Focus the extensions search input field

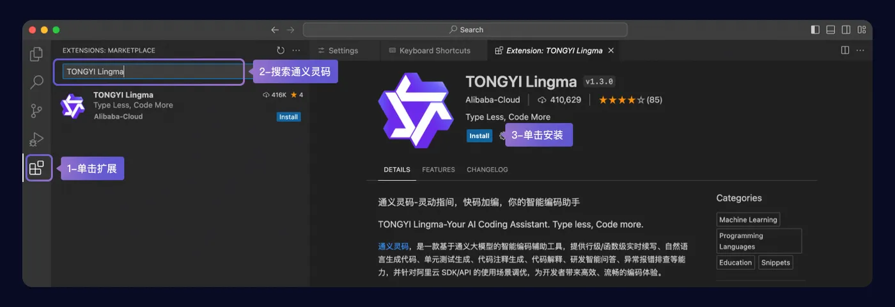(153, 72)
